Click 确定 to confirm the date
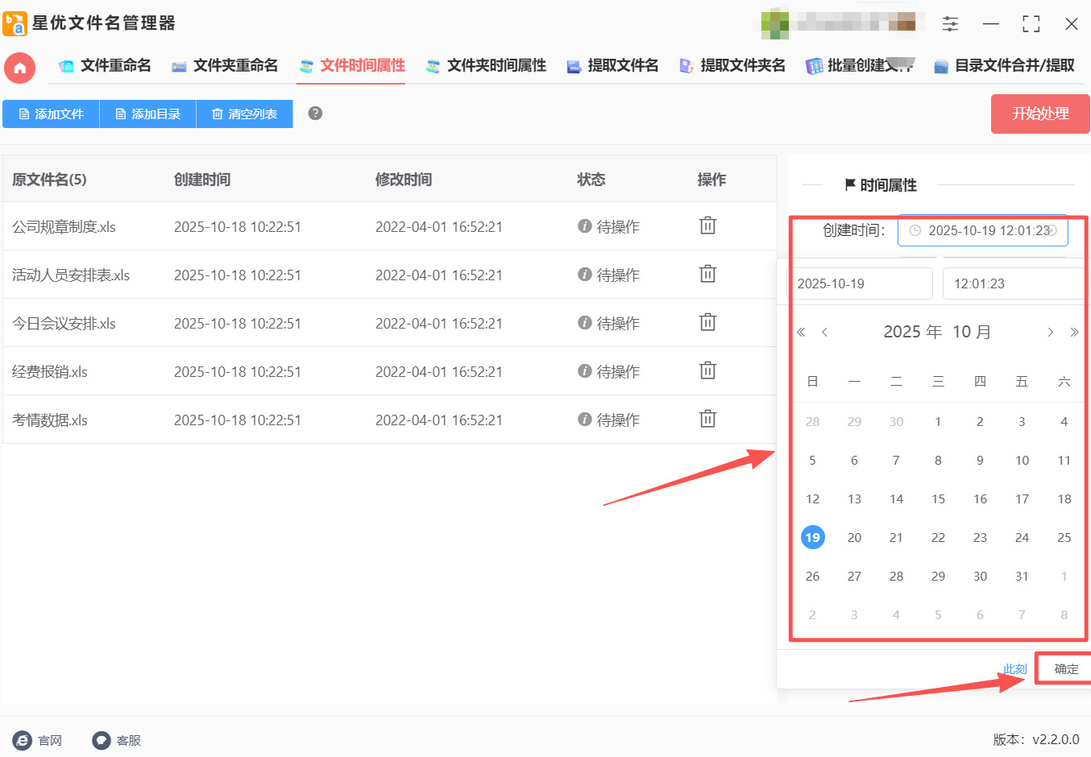 1066,668
